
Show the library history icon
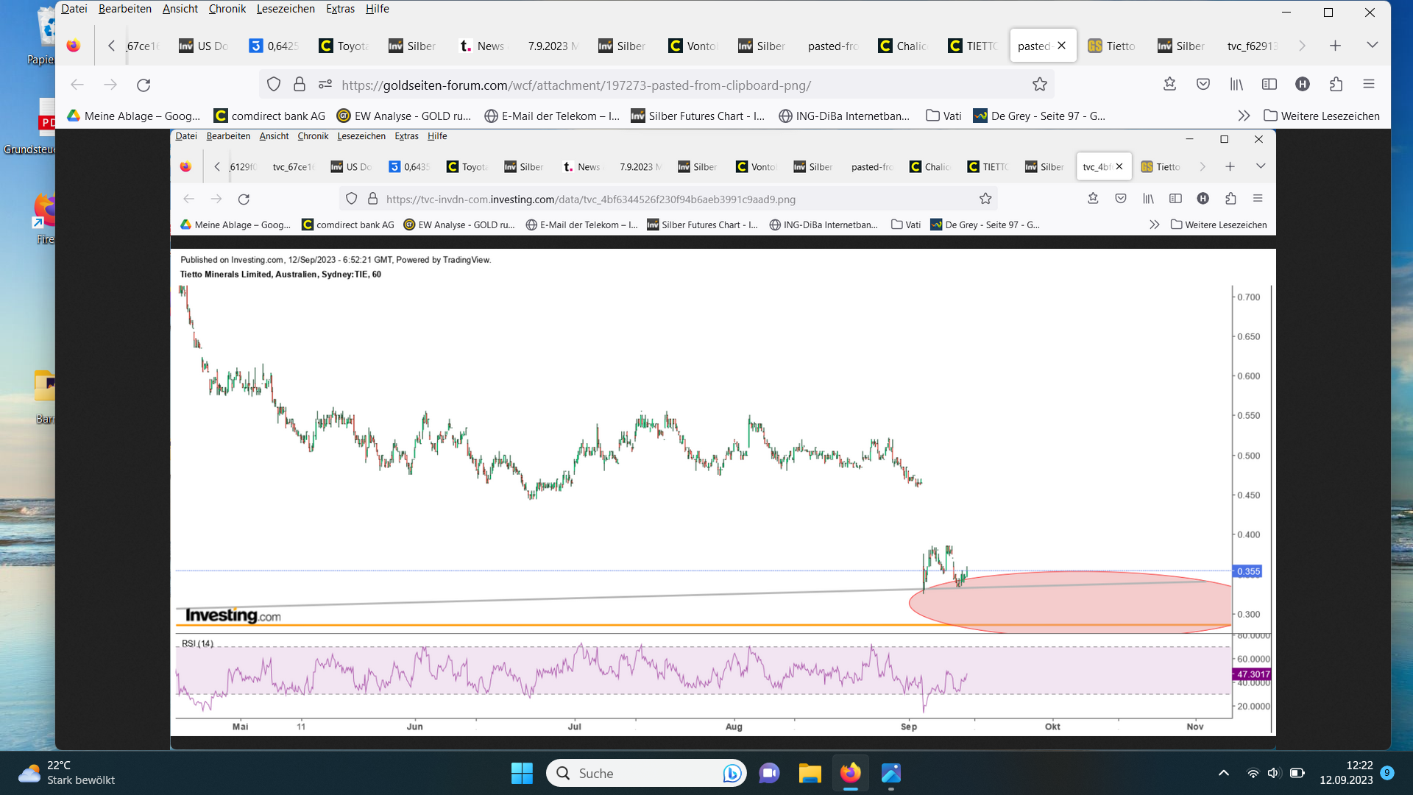[x=1236, y=84]
